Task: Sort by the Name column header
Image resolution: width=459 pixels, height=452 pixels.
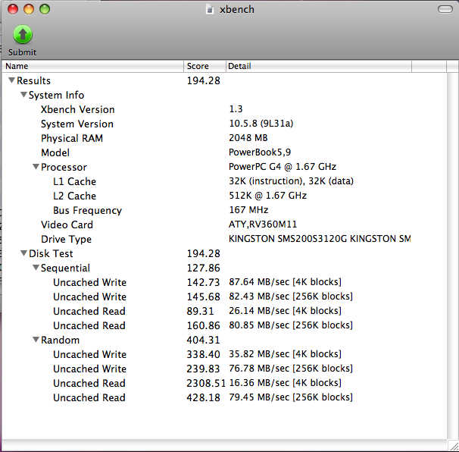Action: tap(93, 66)
